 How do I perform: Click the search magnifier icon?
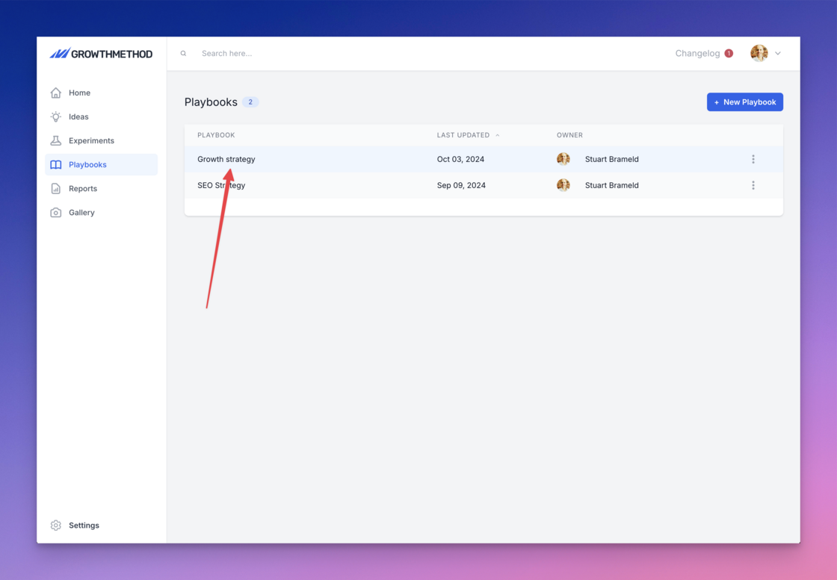183,53
